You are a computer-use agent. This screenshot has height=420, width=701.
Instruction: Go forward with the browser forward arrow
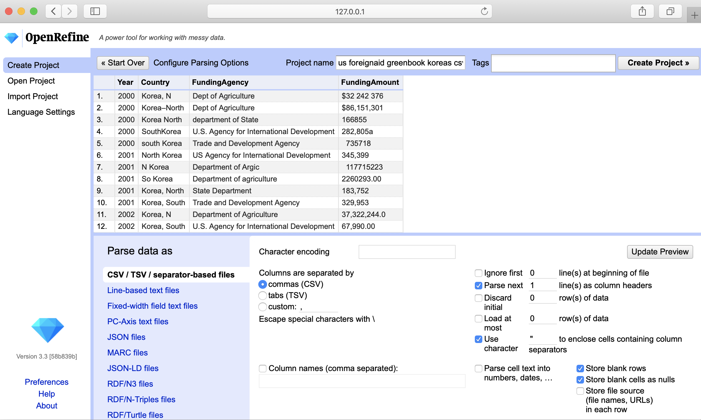coord(69,12)
